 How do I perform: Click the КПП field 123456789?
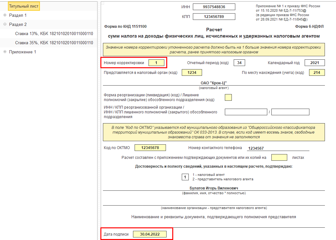pyautogui.click(x=214, y=17)
